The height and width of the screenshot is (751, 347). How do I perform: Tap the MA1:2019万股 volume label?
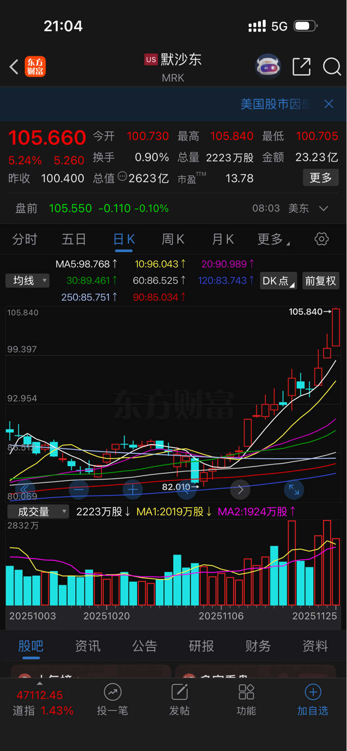174,511
